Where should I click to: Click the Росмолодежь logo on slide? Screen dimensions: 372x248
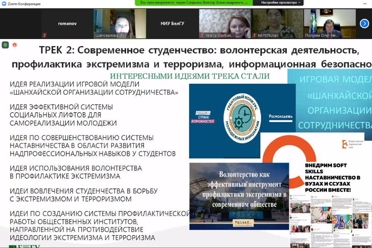pyautogui.click(x=280, y=116)
